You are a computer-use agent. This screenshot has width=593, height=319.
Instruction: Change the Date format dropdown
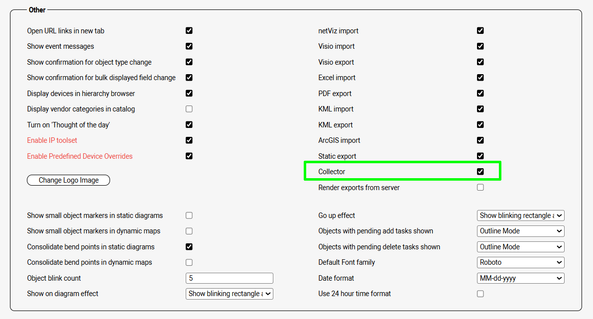[520, 278]
